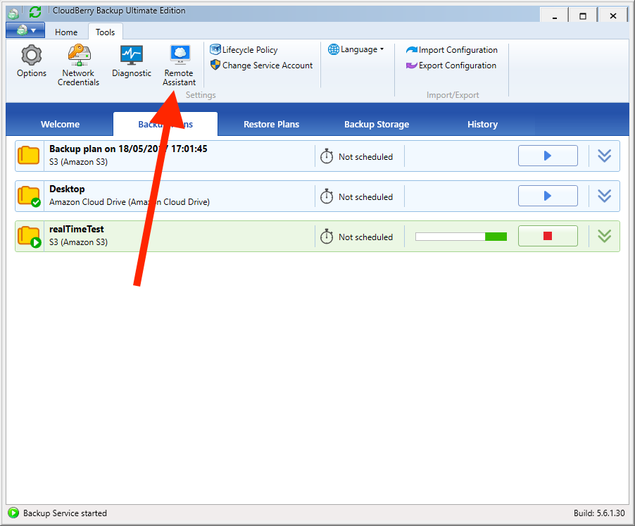The height and width of the screenshot is (526, 635).
Task: Click 'Build: 5.6.1.30' status text
Action: 599,513
